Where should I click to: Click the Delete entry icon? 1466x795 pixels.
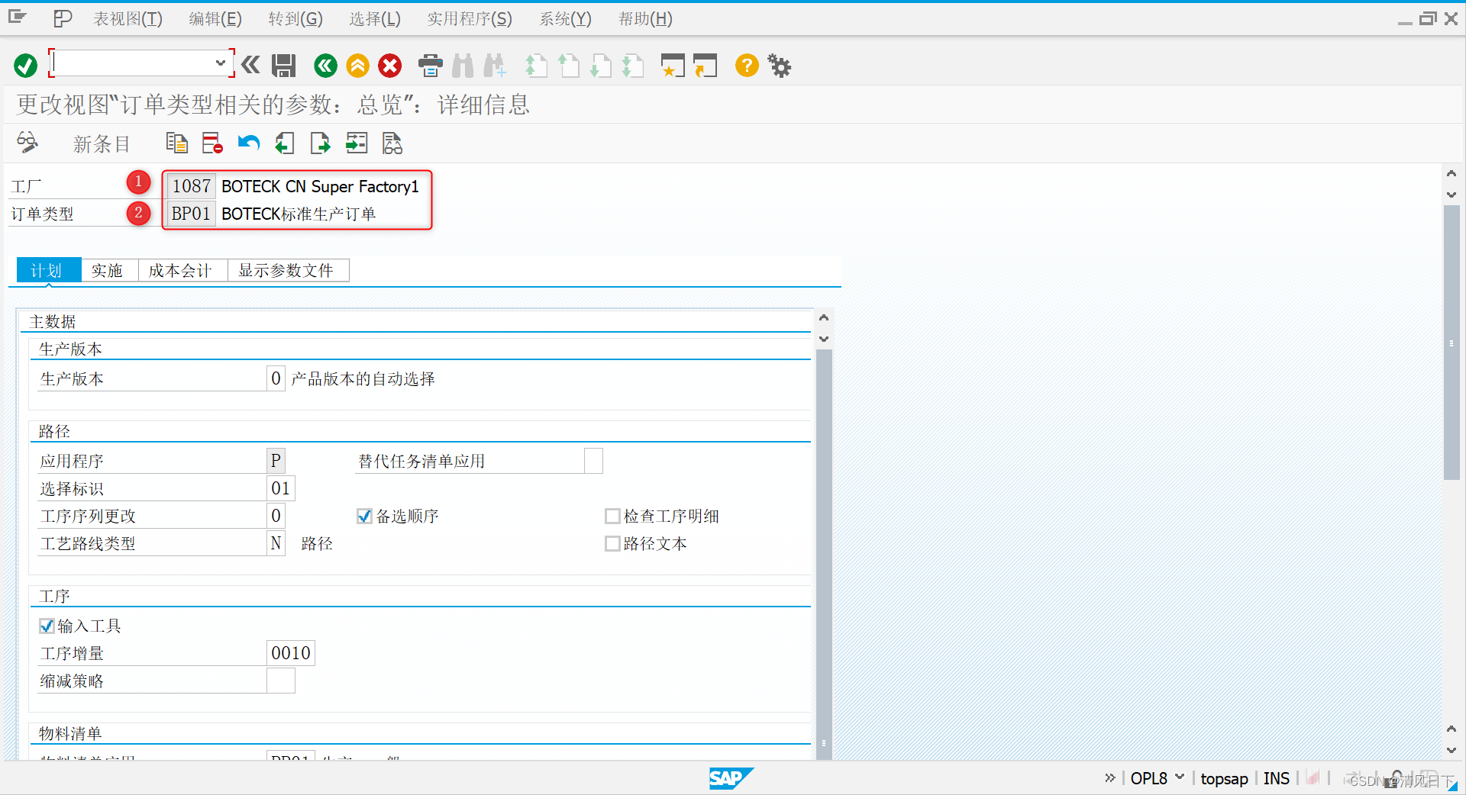[x=212, y=143]
